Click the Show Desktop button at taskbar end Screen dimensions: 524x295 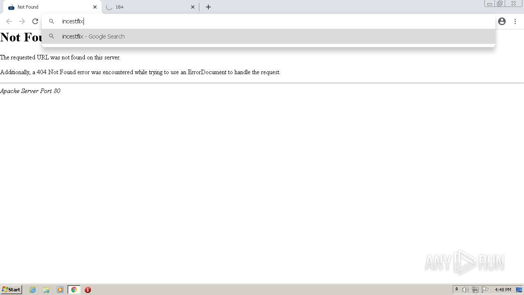[x=519, y=290]
